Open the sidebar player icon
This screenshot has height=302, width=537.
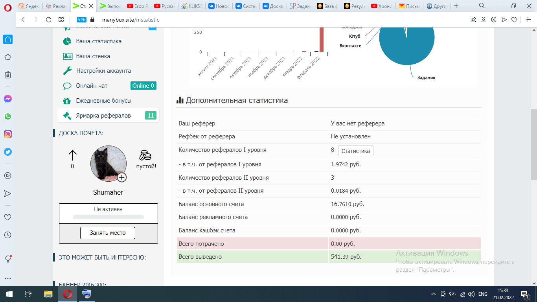pyautogui.click(x=7, y=175)
